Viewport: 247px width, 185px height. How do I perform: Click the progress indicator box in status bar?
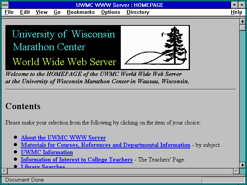[x=223, y=180]
